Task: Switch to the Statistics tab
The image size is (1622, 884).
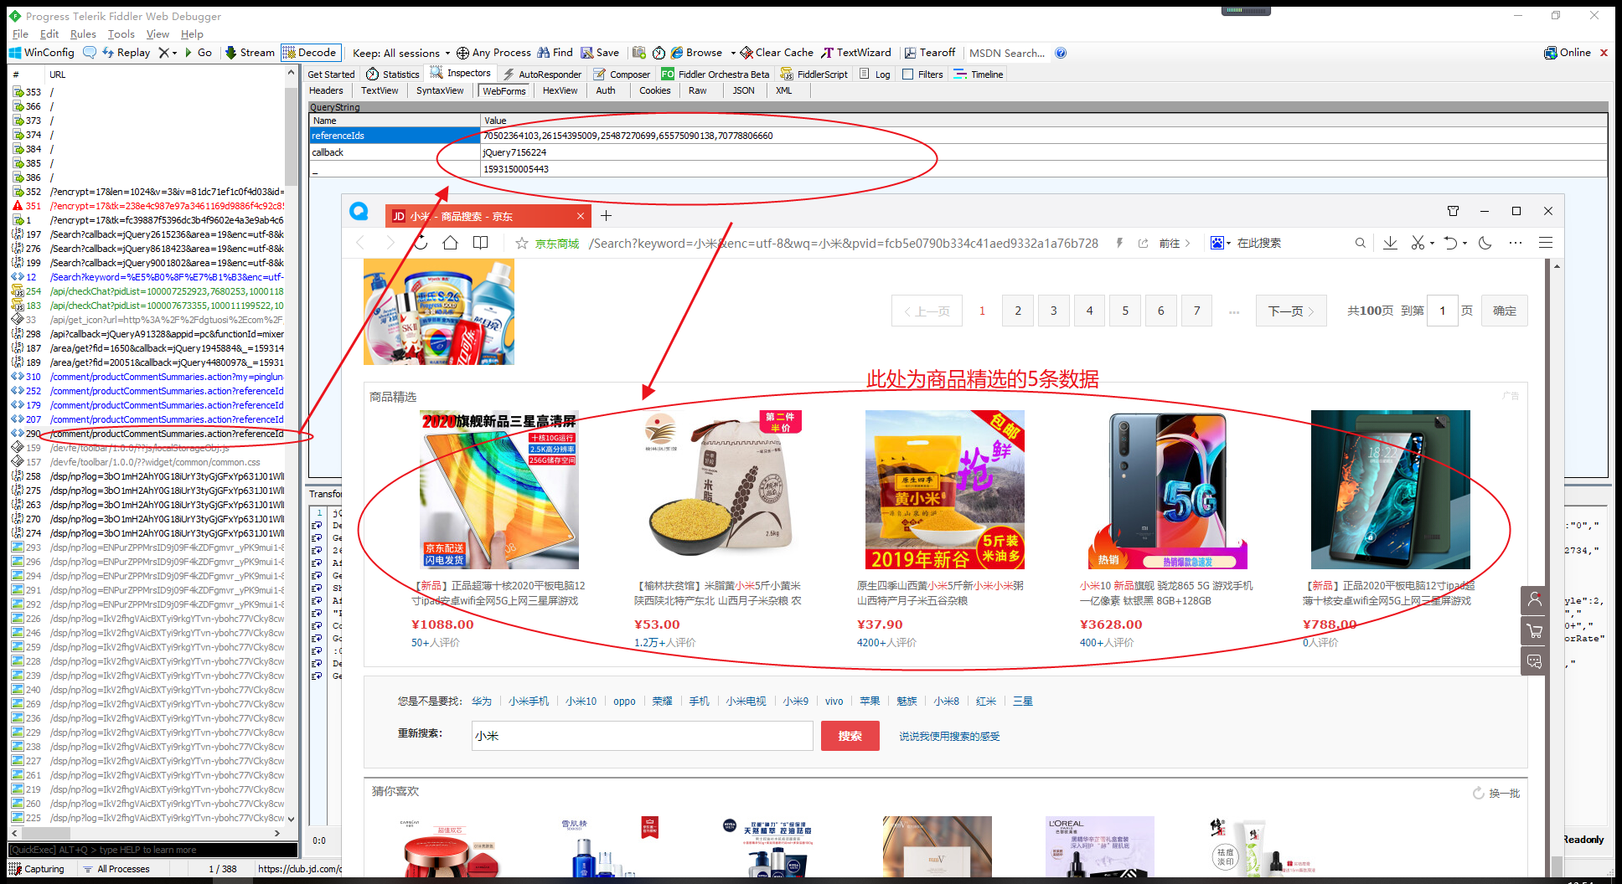Action: (393, 75)
